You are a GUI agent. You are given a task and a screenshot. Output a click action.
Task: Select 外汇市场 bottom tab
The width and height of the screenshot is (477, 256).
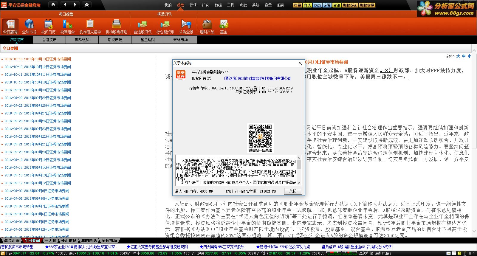click(69, 241)
